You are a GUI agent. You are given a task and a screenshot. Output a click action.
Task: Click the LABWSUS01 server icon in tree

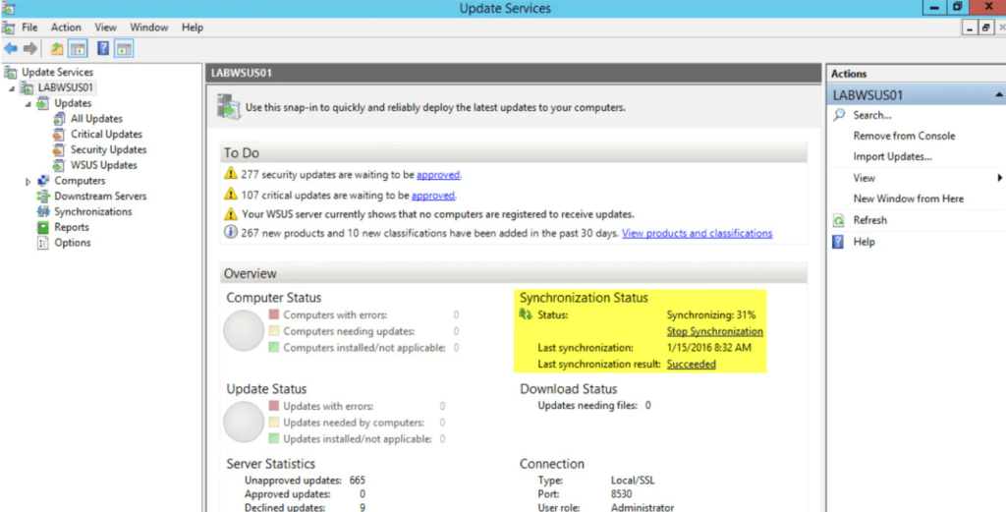27,87
